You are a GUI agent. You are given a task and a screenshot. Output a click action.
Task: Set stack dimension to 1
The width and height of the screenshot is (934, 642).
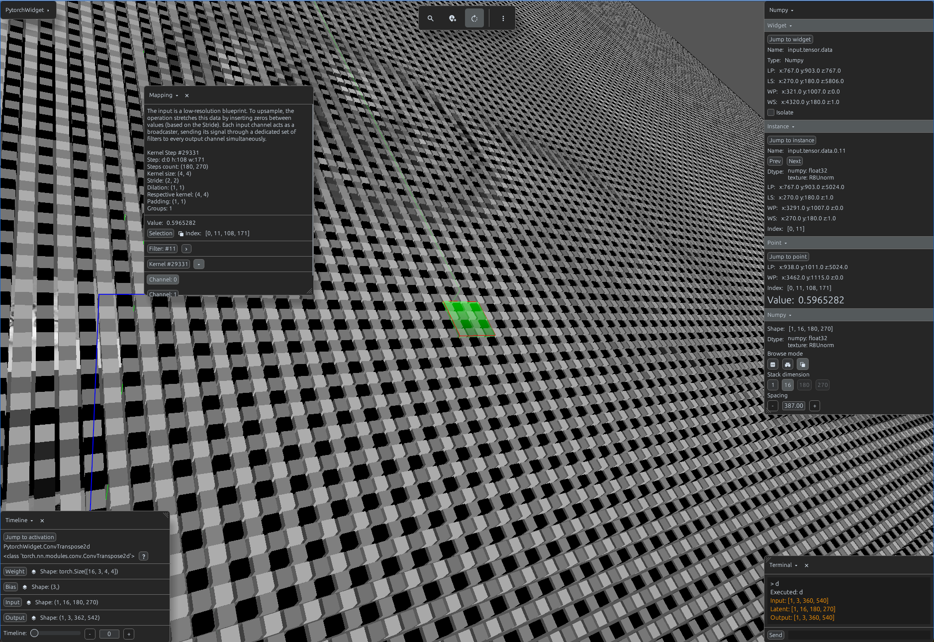(773, 385)
